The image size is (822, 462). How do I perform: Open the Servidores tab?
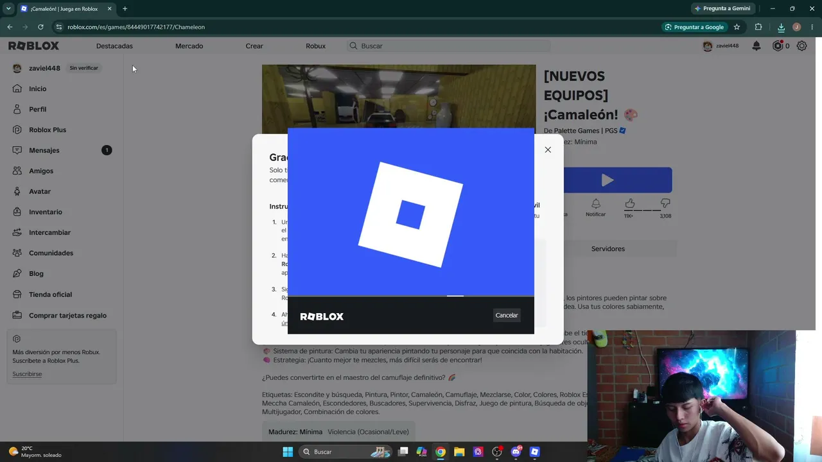[608, 248]
